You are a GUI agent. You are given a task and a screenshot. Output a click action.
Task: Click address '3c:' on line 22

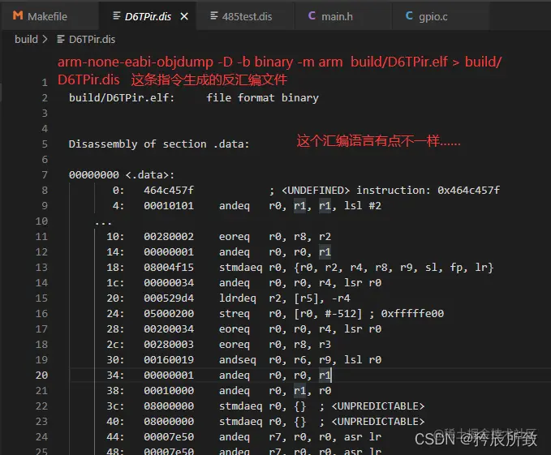point(115,406)
